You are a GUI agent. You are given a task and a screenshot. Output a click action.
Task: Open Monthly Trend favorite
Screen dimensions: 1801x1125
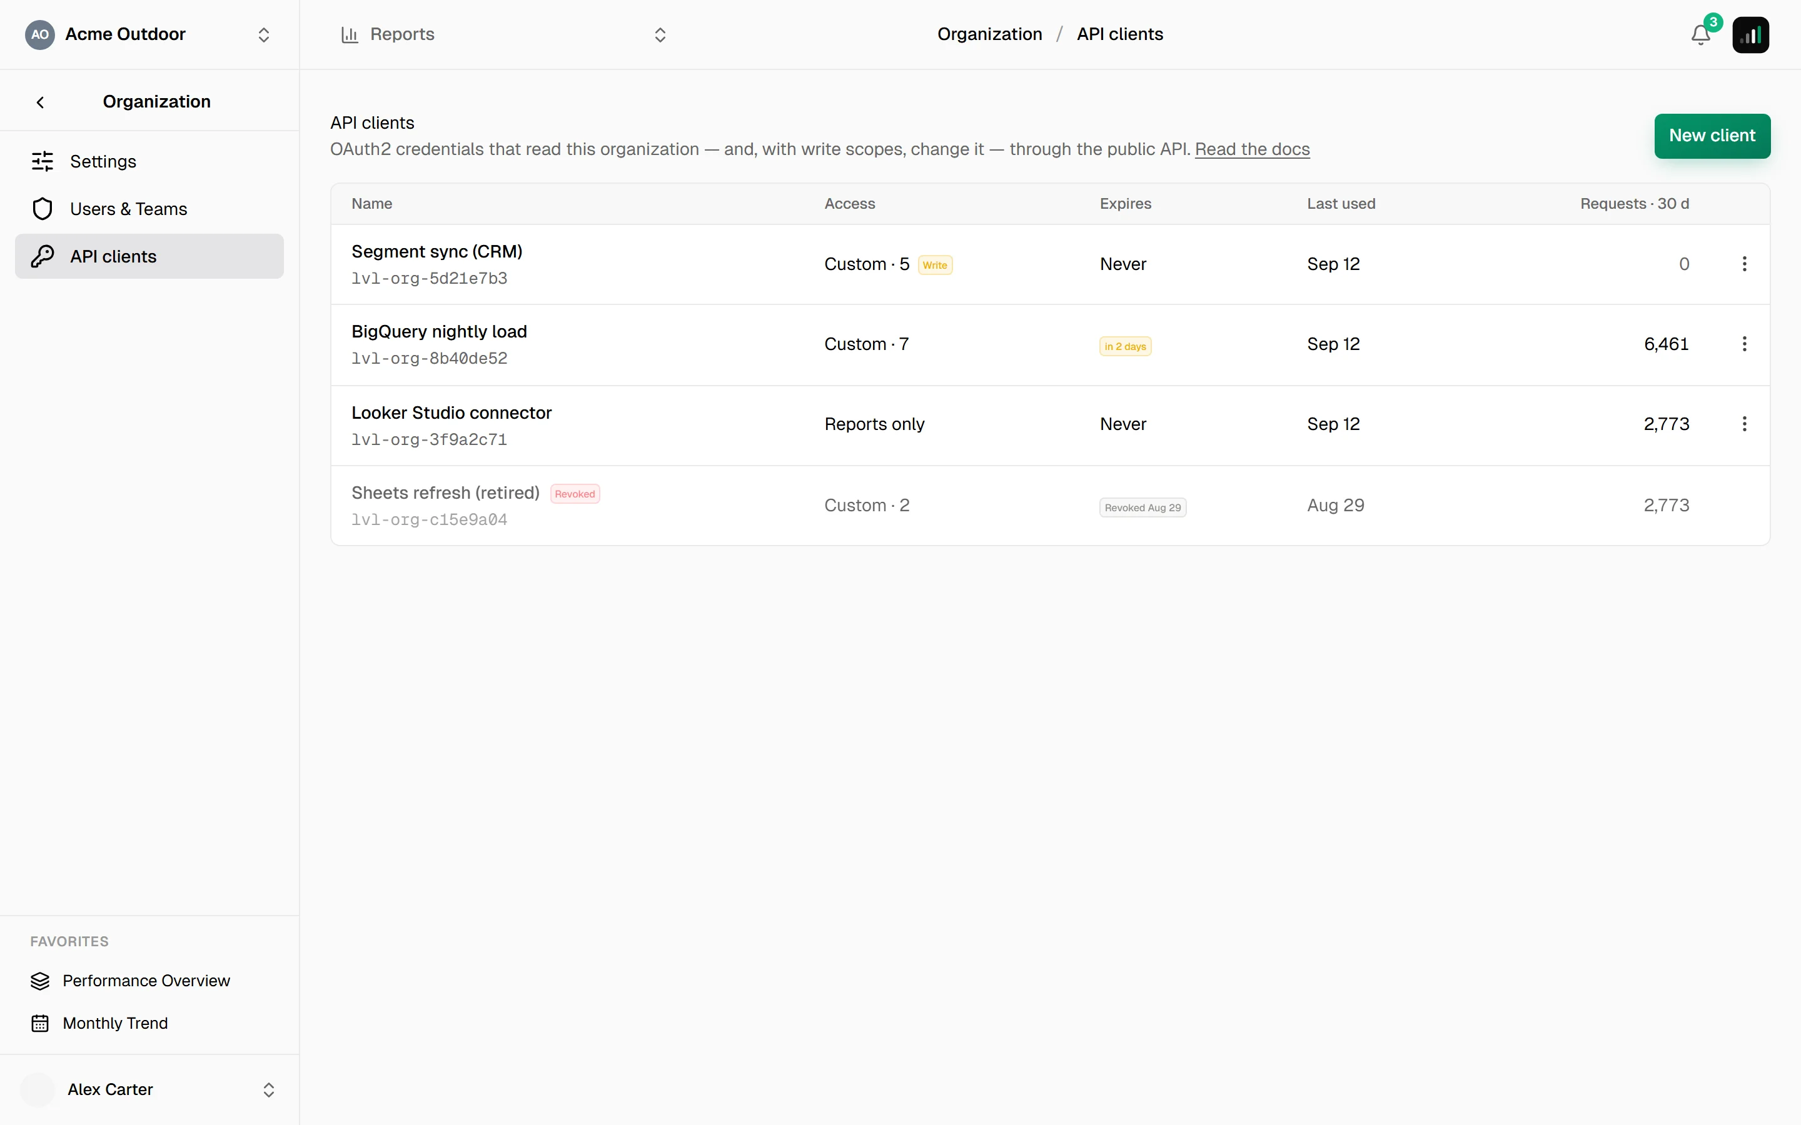point(114,1024)
